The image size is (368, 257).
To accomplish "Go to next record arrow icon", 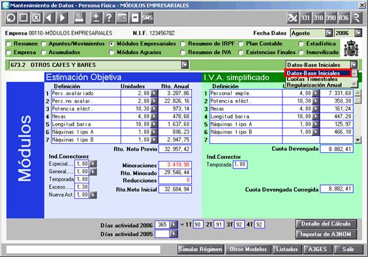I will coord(62,18).
